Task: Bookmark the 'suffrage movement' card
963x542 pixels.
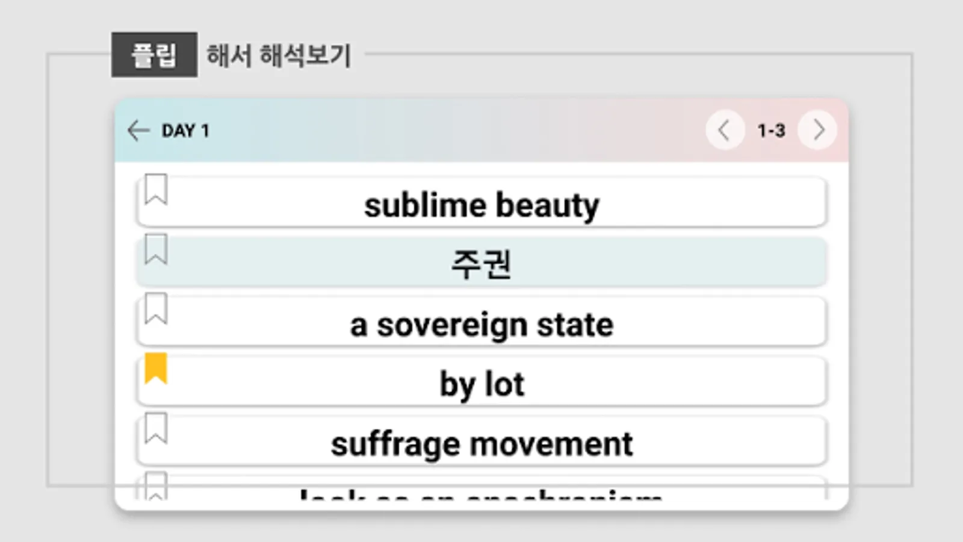Action: (156, 428)
